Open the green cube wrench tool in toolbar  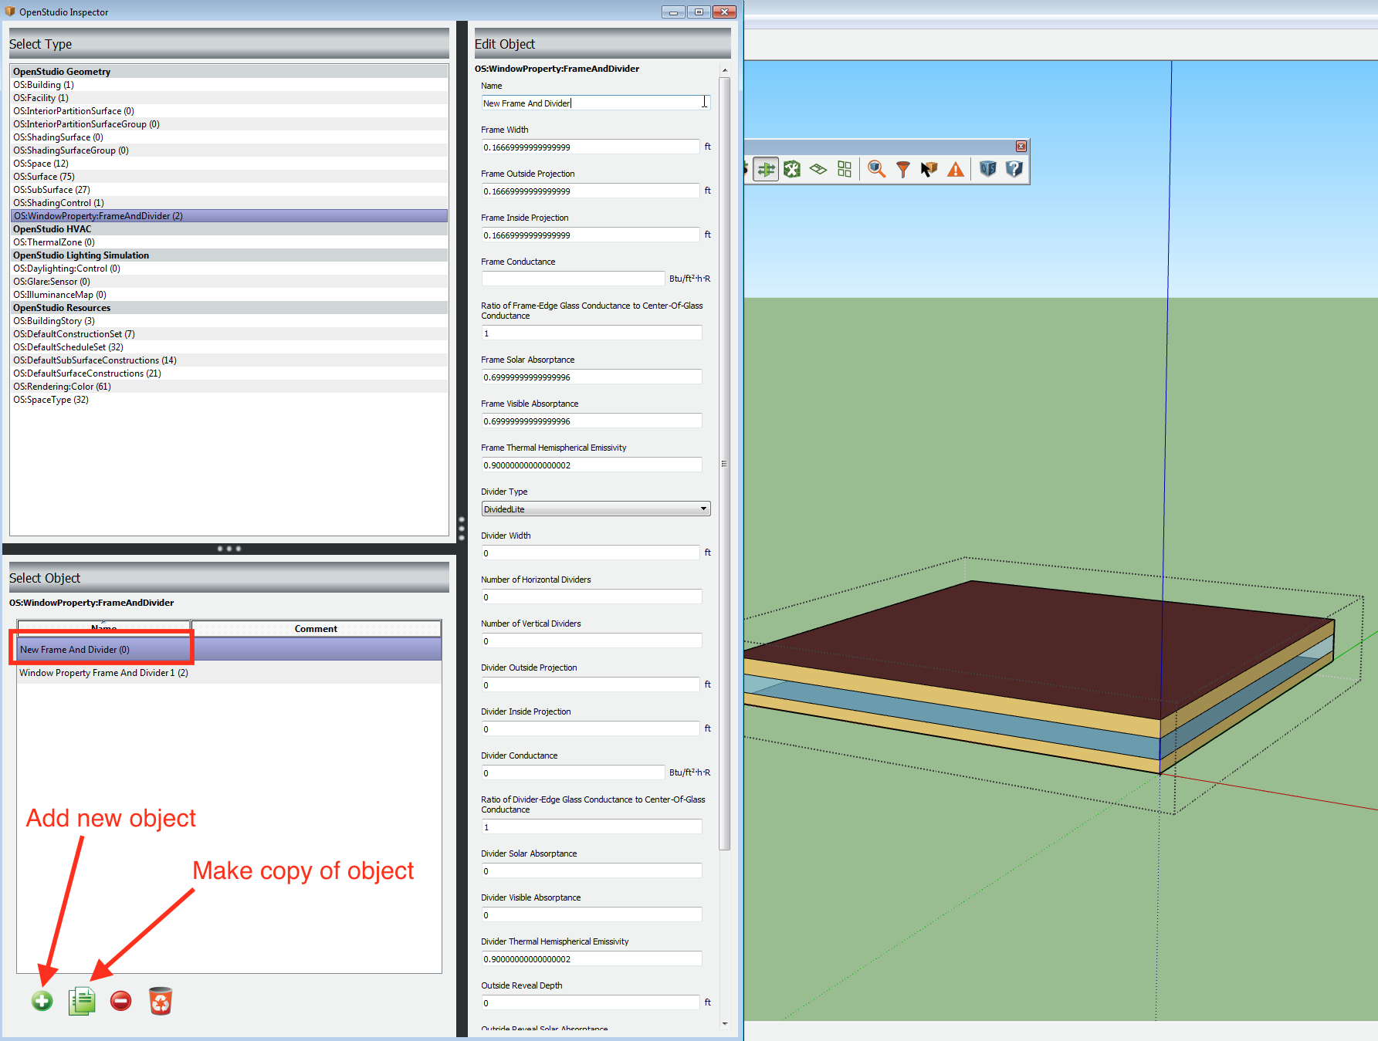point(792,169)
